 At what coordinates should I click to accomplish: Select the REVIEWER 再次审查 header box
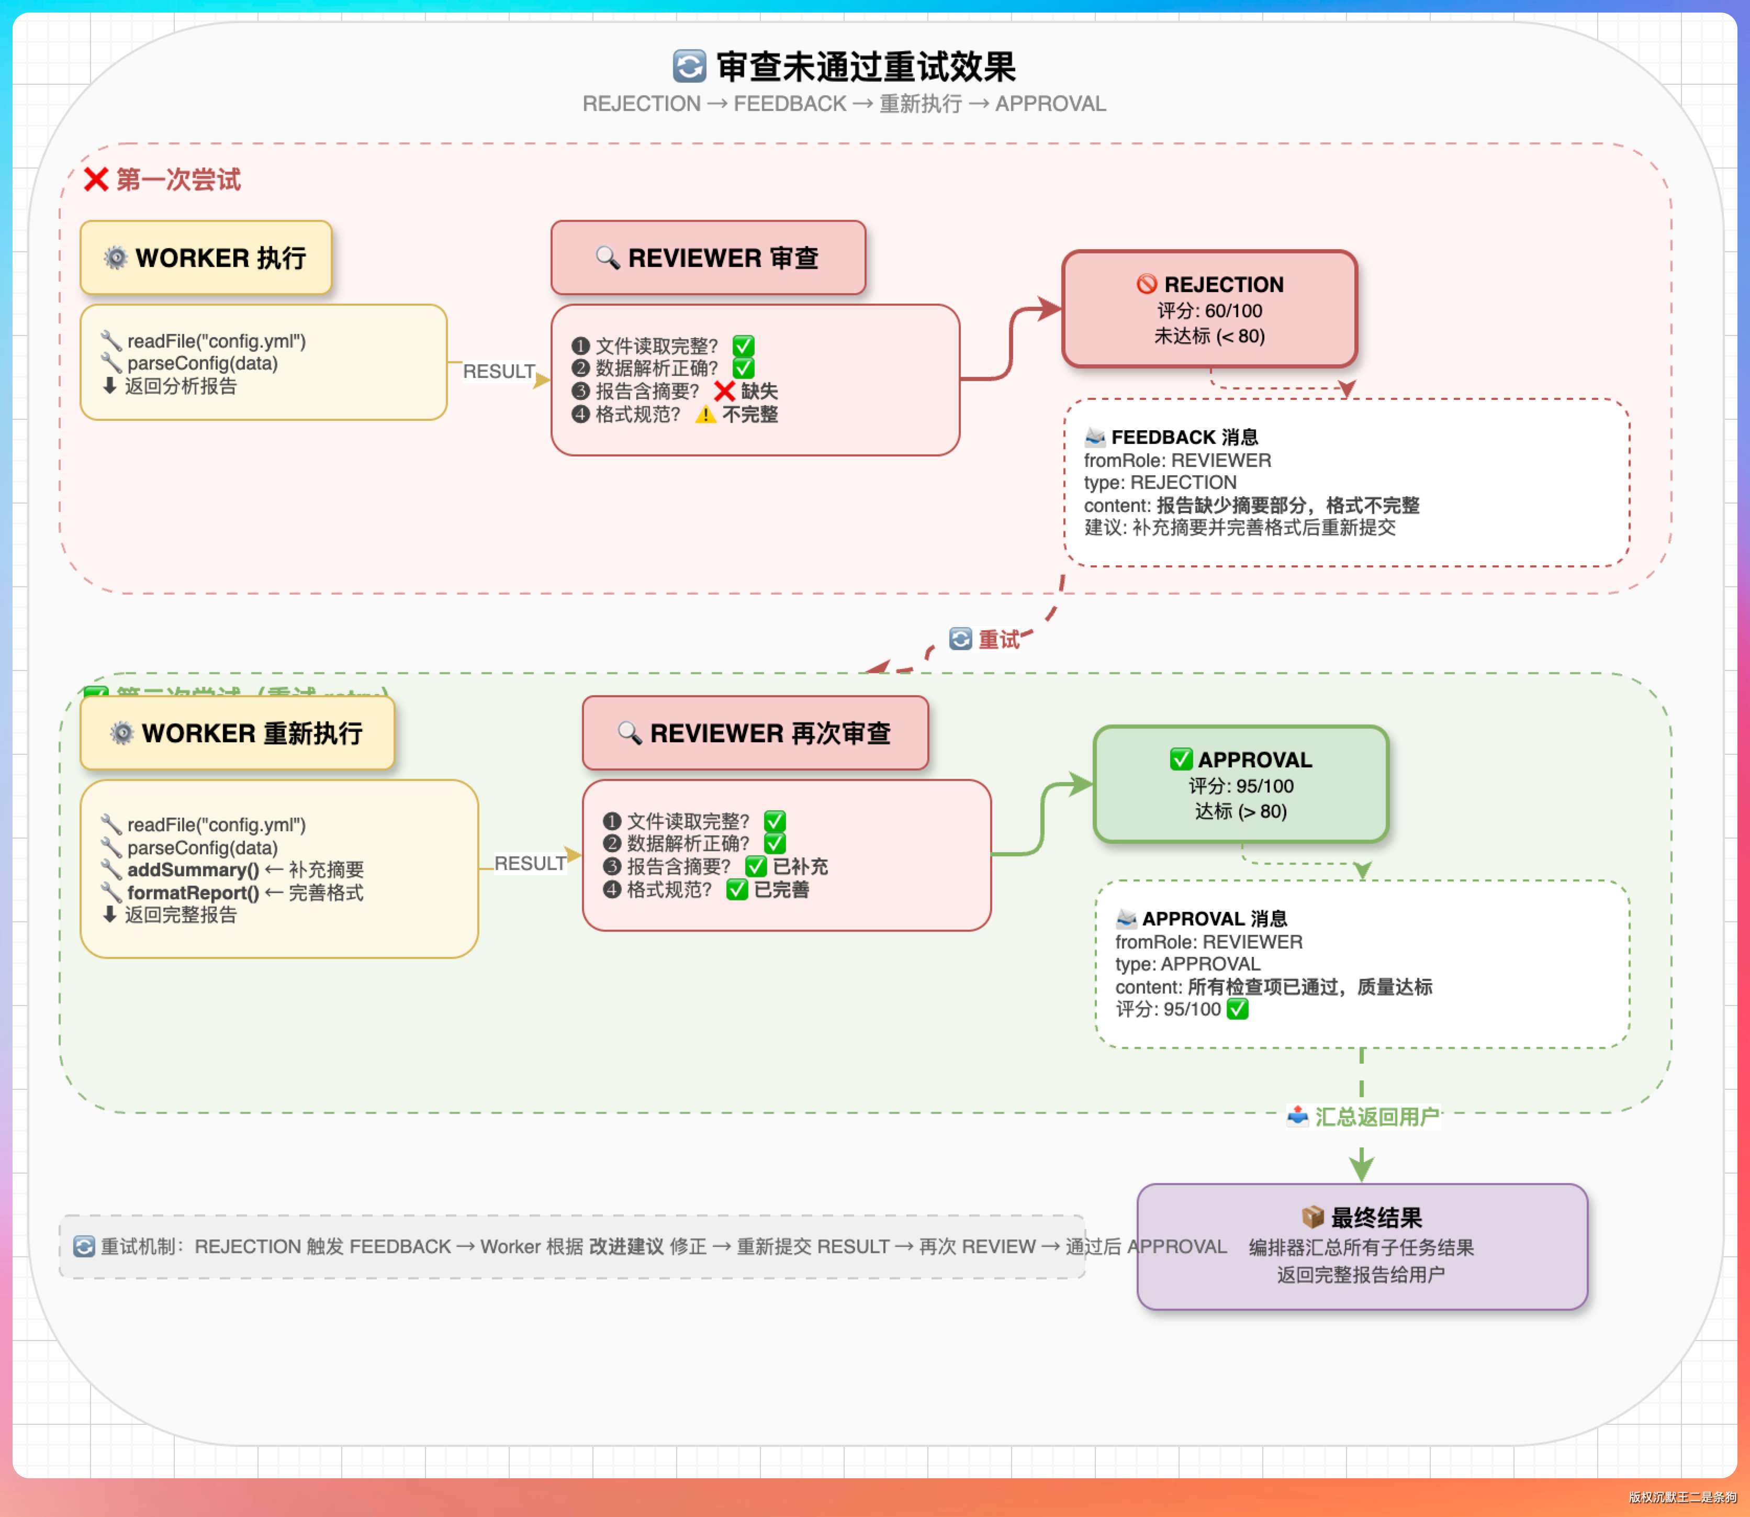click(755, 733)
